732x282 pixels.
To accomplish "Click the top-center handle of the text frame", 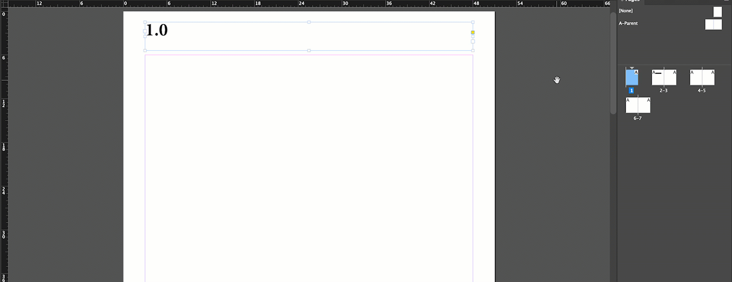I will pos(309,22).
